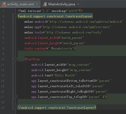Click the fold end marker at line 17
The height and width of the screenshot is (114, 126).
coord(16,97)
